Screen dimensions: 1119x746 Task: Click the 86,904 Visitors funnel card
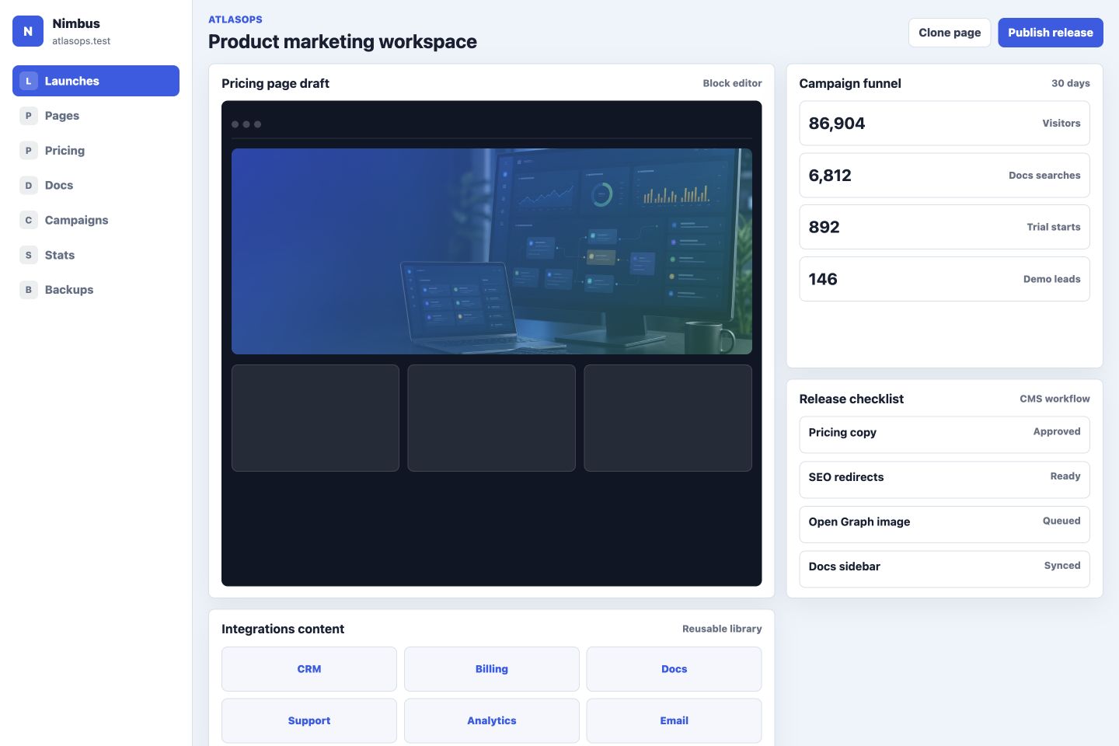pyautogui.click(x=945, y=123)
